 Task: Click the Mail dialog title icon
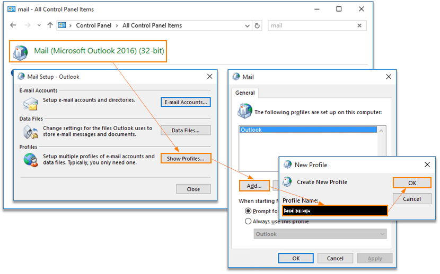coord(236,77)
